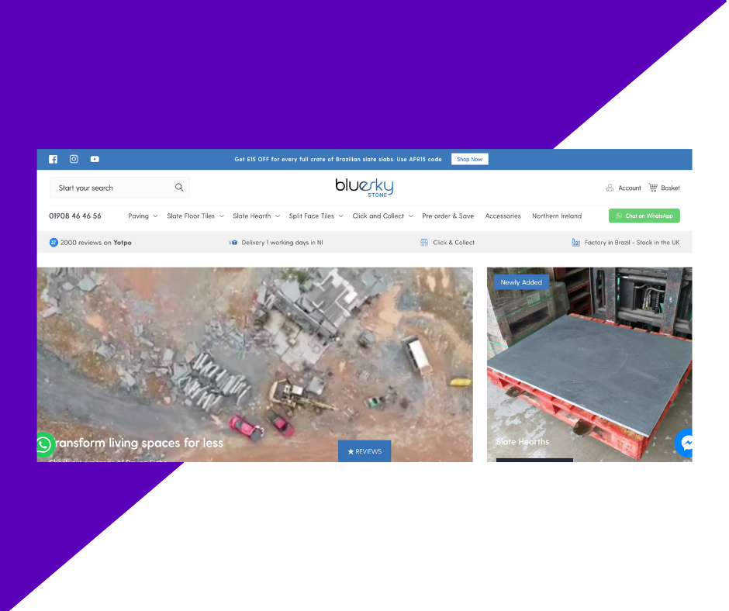Open the Accessories menu item
The image size is (729, 611).
[503, 216]
